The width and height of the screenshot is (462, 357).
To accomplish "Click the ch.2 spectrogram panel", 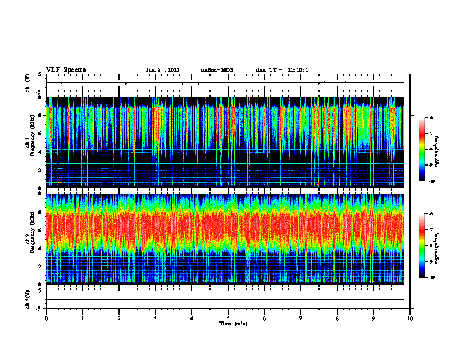I will click(x=225, y=239).
